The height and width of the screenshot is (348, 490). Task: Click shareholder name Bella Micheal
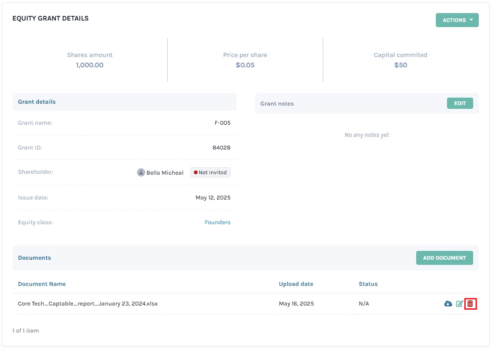point(165,173)
